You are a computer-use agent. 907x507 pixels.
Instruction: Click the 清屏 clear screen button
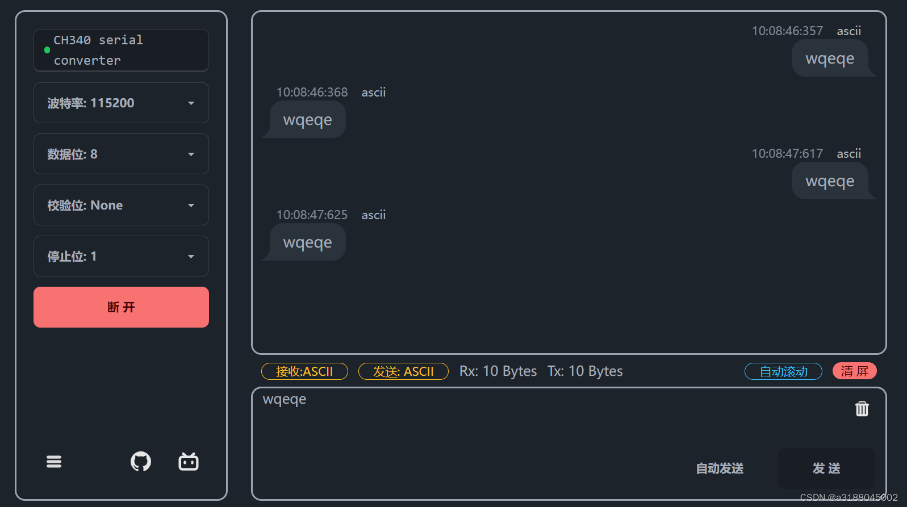pyautogui.click(x=855, y=371)
